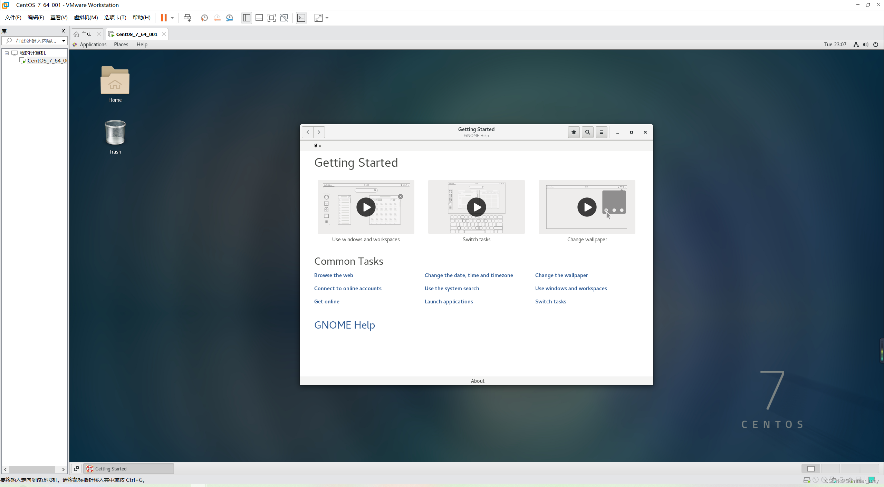884x487 pixels.
Task: Click the VMware pause button
Action: click(164, 18)
